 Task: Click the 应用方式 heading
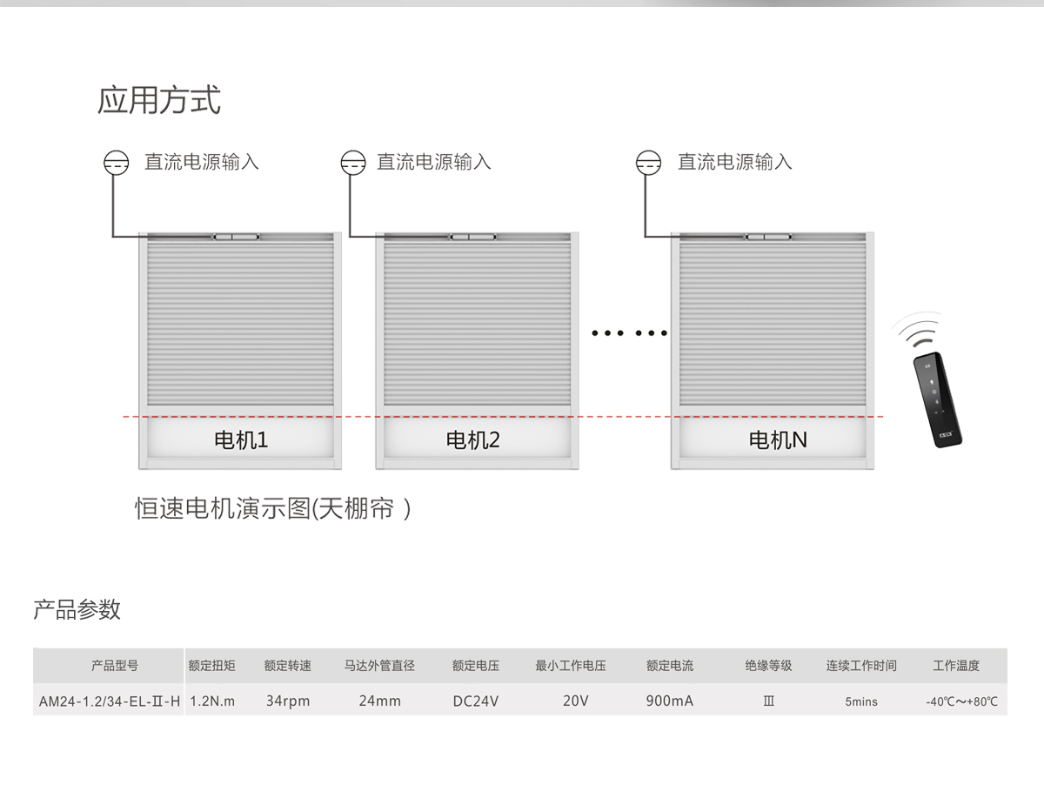[x=159, y=100]
